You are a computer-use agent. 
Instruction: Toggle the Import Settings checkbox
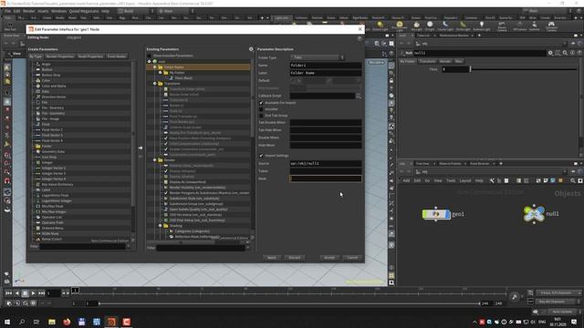tap(261, 156)
